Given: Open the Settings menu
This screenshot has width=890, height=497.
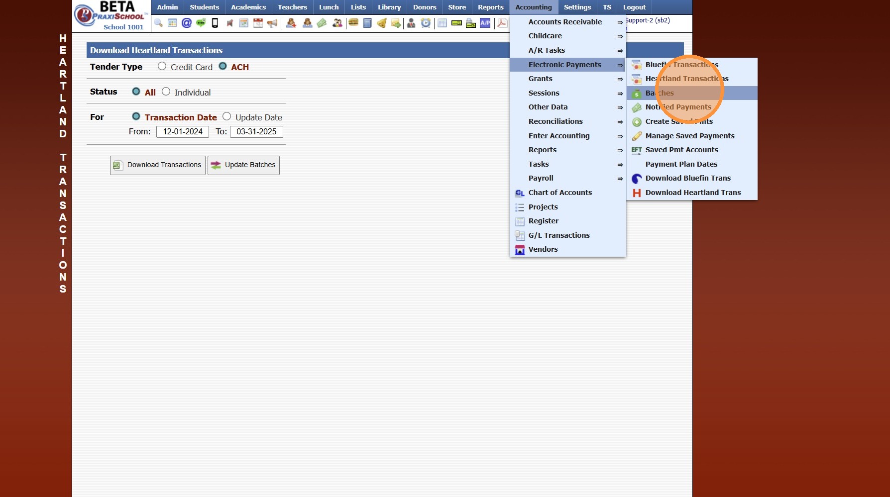Looking at the screenshot, I should pyautogui.click(x=577, y=7).
